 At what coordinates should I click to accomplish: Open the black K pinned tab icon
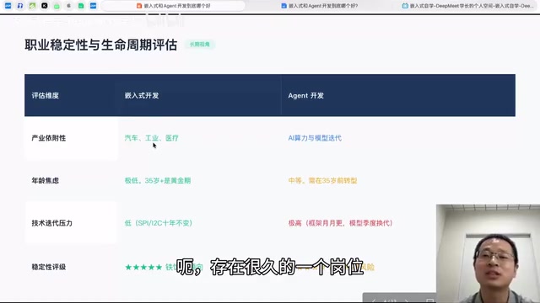click(45, 6)
